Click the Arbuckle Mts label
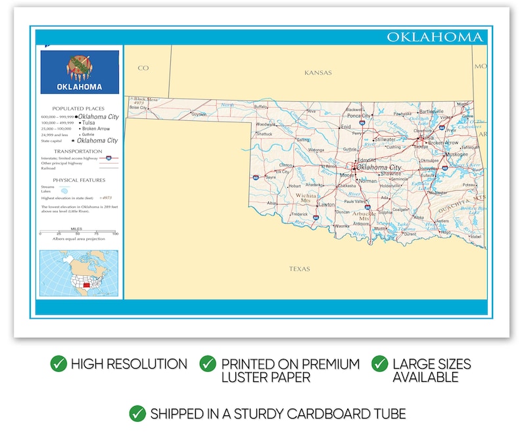The height and width of the screenshot is (435, 522). tap(364, 216)
